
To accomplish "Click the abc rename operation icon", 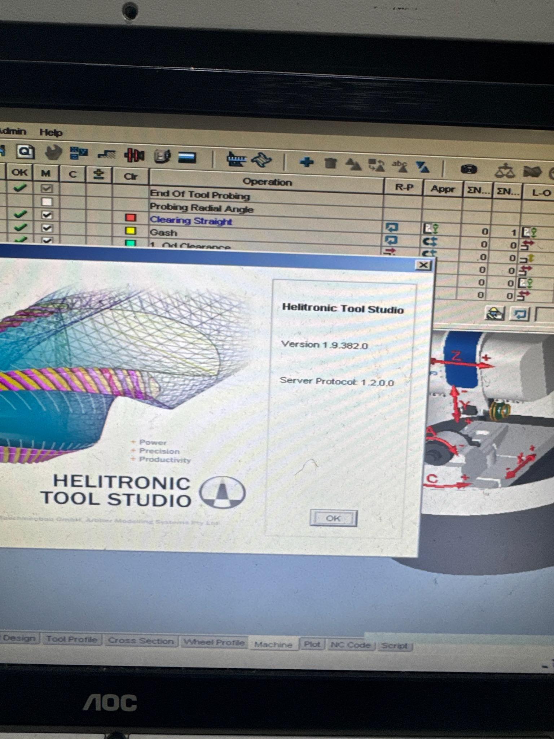I will coord(400,166).
